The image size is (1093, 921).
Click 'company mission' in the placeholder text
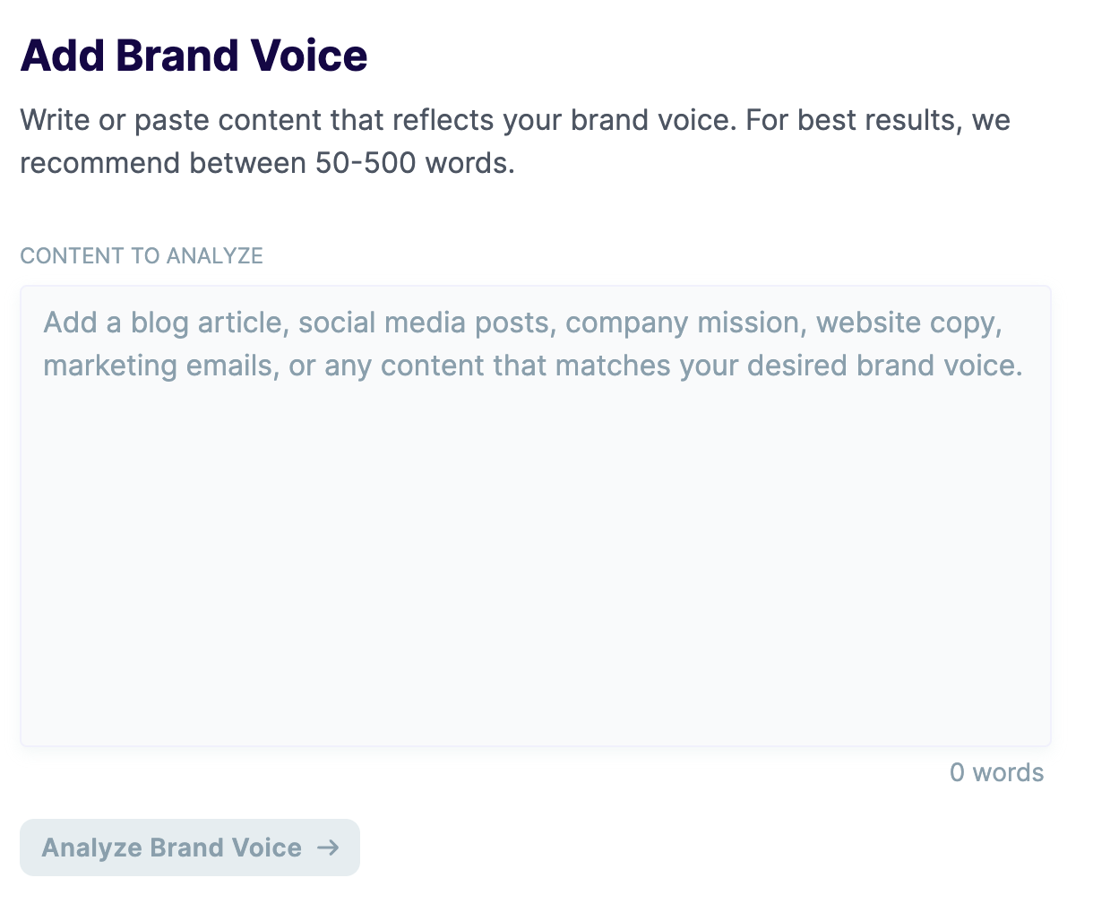pos(682,323)
